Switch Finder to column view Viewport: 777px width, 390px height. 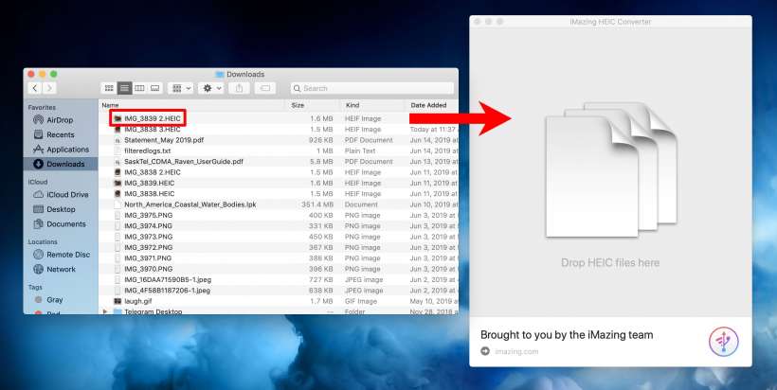[x=139, y=88]
